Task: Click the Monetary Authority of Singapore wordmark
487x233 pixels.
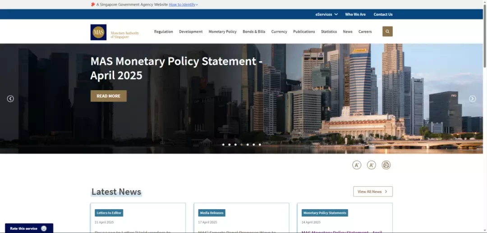Action: [124, 35]
